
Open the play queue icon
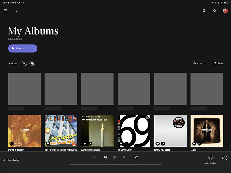(137, 157)
